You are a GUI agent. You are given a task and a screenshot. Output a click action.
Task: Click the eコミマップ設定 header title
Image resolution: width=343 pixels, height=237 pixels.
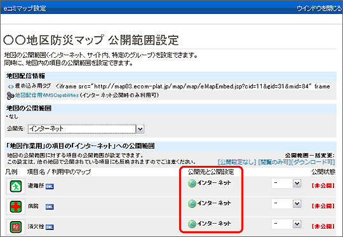point(25,8)
